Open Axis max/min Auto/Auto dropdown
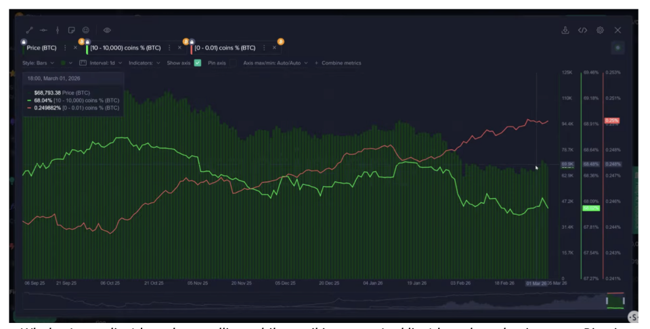 [x=276, y=63]
